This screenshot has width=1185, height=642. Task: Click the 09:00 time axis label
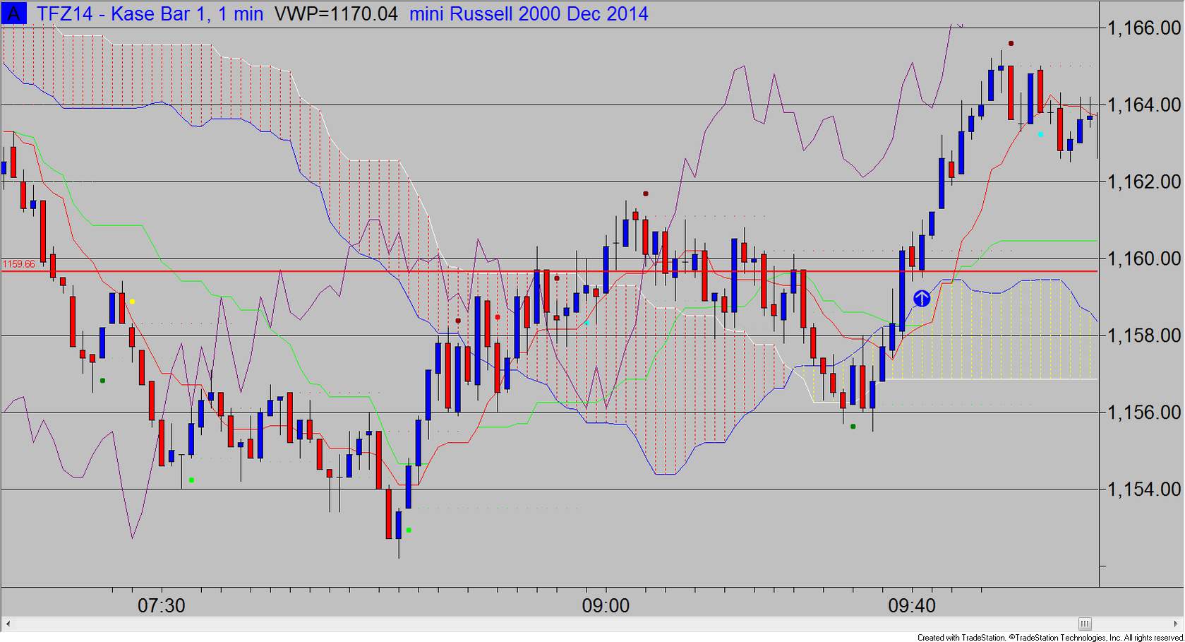[x=606, y=606]
